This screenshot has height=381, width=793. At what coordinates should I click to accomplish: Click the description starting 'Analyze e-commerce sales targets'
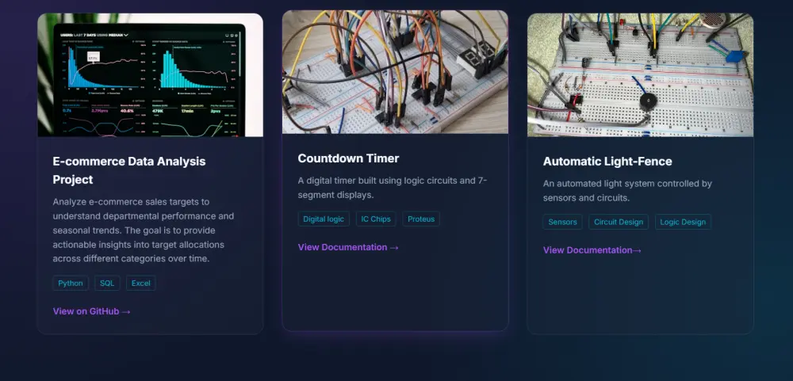pos(143,230)
